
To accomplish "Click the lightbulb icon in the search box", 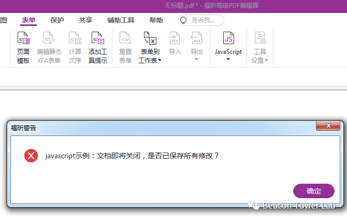I will pos(183,20).
